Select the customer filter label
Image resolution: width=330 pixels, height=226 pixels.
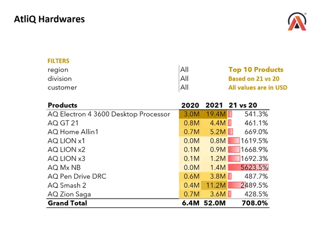(62, 87)
